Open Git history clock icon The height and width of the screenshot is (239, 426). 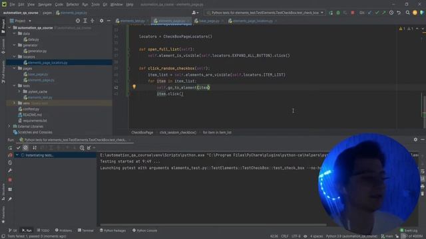[391, 13]
